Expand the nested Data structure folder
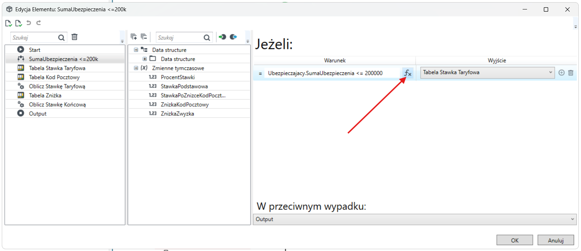Image resolution: width=581 pixels, height=251 pixels. [145, 59]
